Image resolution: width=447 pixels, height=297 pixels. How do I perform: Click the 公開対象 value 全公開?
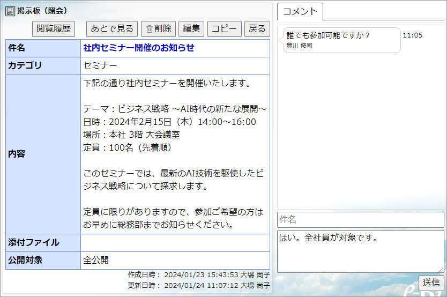coord(96,260)
